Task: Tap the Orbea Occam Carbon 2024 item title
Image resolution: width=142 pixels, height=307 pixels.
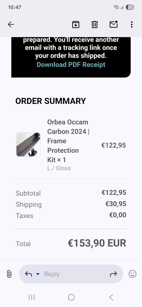Action: coord(68,141)
